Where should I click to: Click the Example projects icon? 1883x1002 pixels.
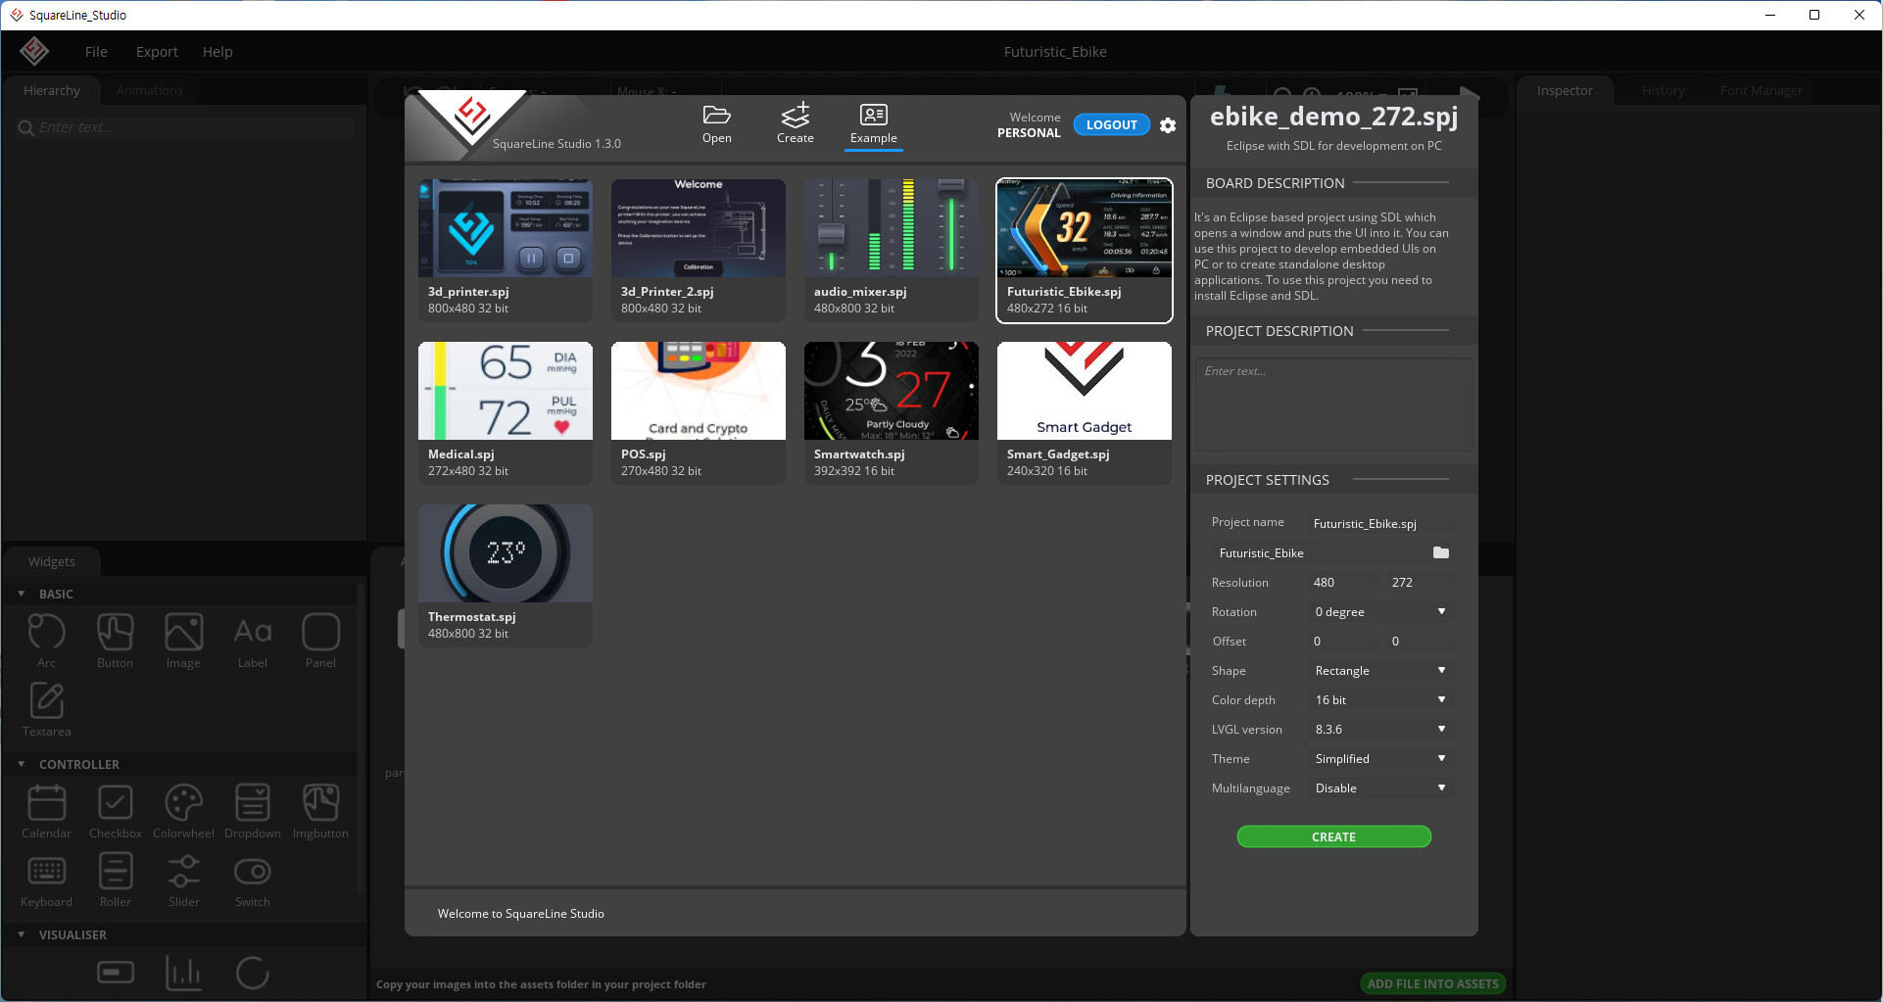click(873, 115)
